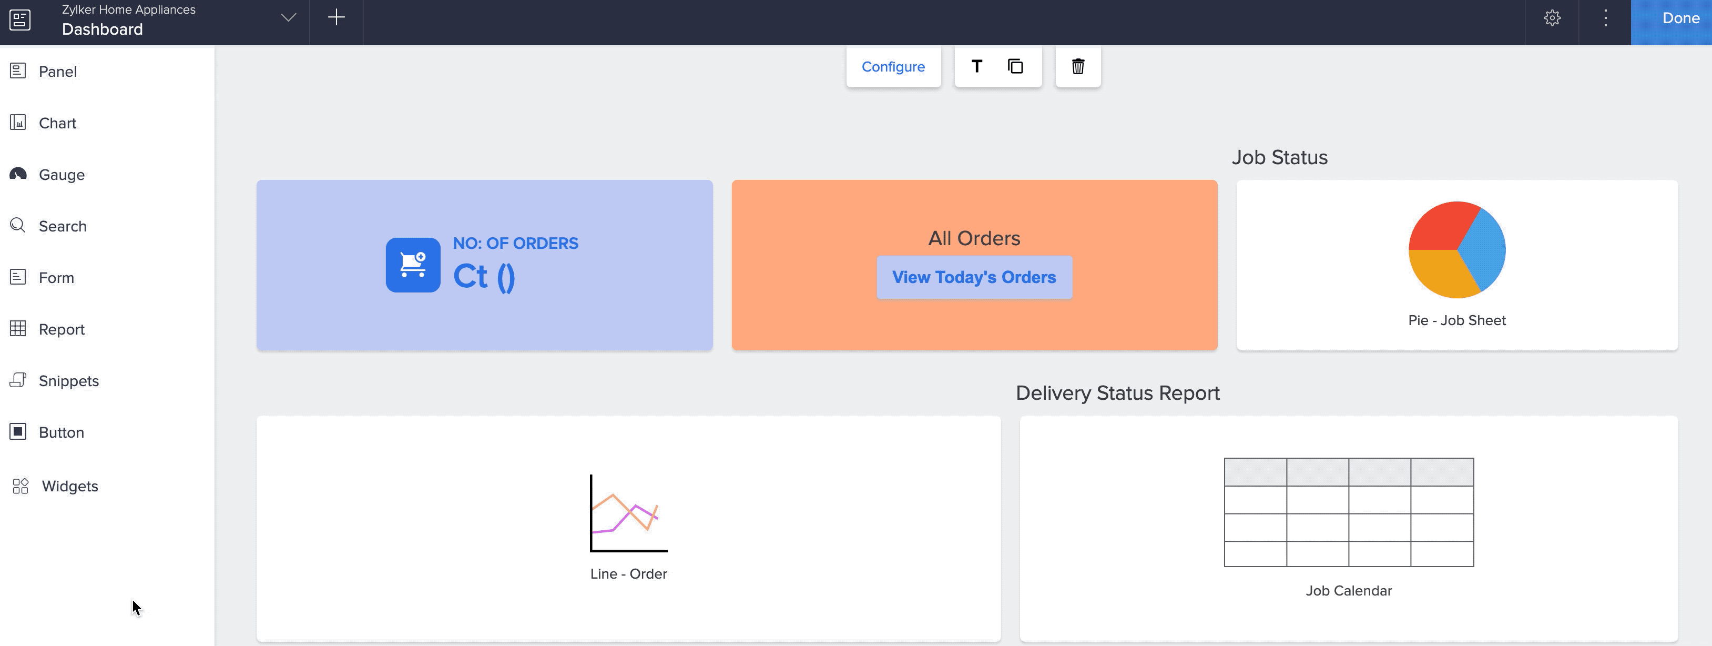Expand the Dashboard page dropdown chevron
Screen dimensions: 1712x646
(289, 18)
